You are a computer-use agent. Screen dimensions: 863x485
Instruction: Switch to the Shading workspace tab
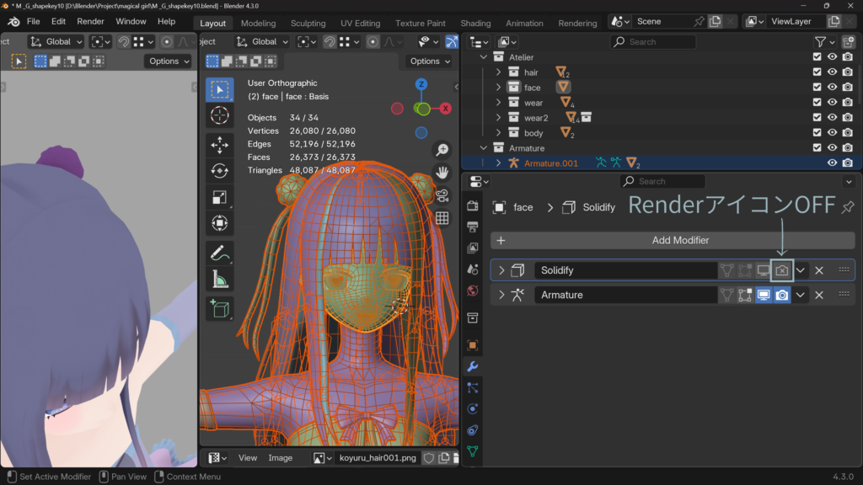coord(475,23)
